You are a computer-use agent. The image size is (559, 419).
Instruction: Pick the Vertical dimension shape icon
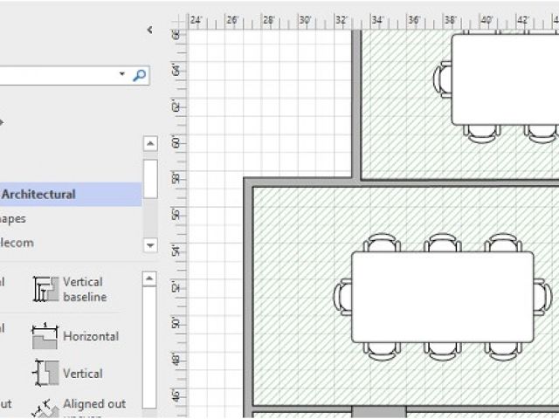point(45,373)
